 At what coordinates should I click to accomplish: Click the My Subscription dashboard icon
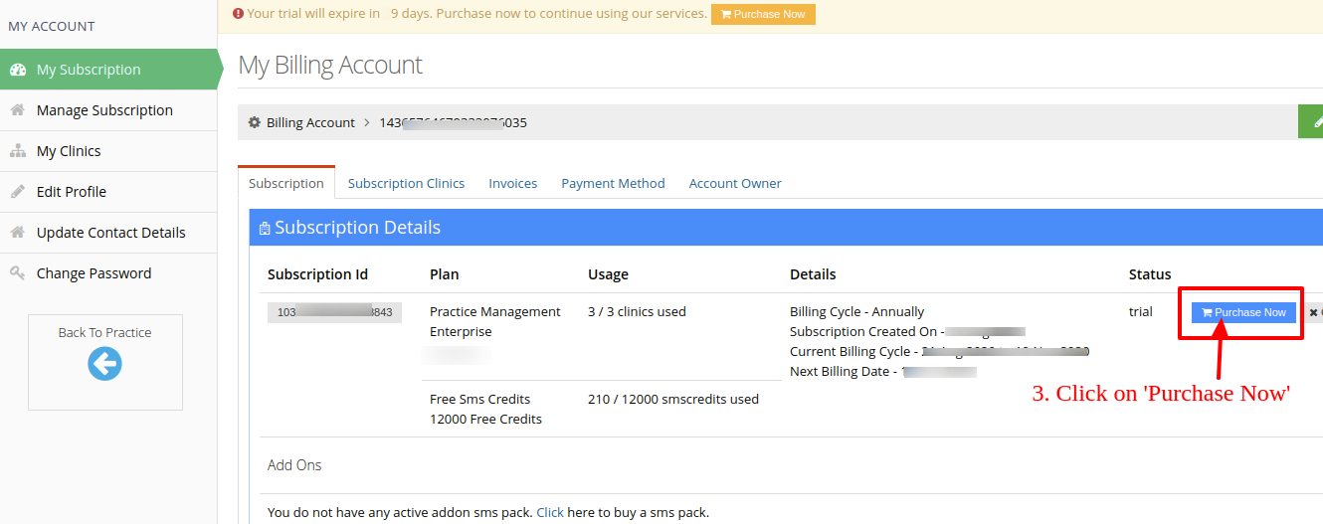18,70
